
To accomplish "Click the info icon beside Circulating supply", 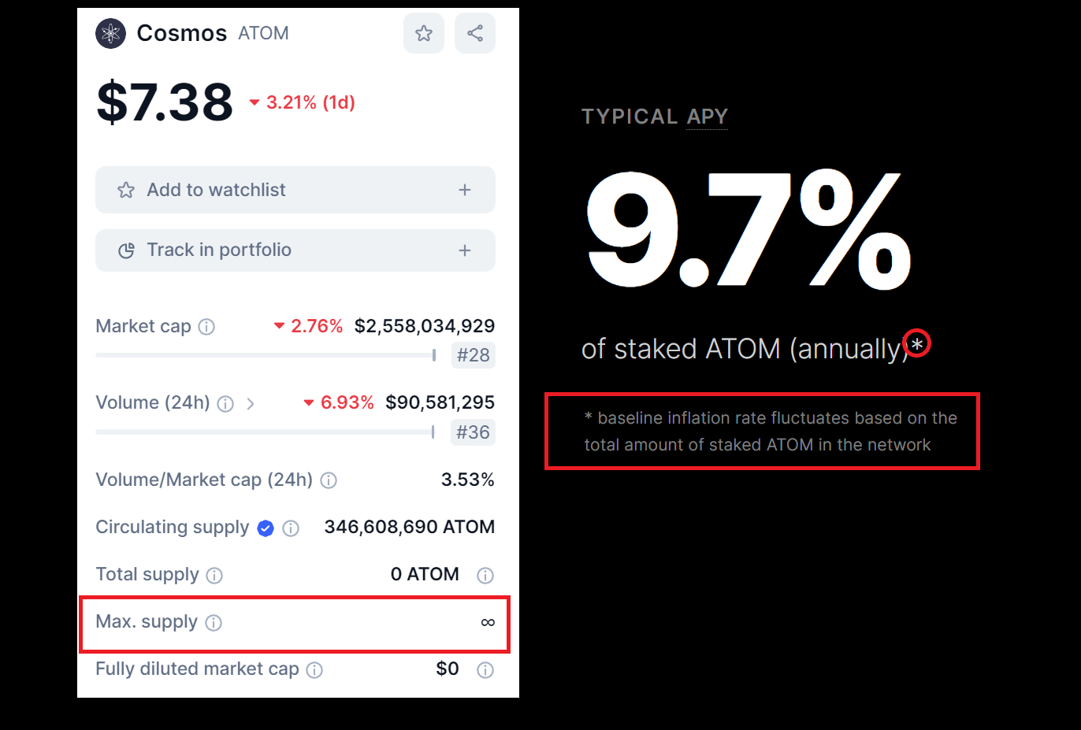I will pos(291,528).
